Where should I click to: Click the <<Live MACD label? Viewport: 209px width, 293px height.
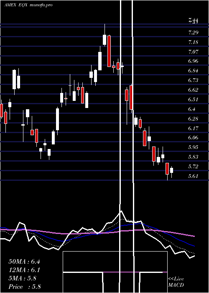pyautogui.click(x=176, y=282)
